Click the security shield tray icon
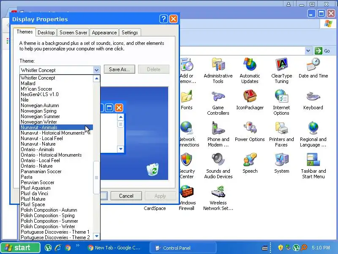338x254 pixels. point(281,248)
